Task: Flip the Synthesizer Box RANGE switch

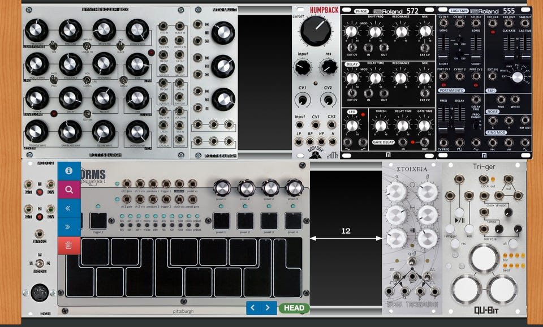Action: point(123,80)
